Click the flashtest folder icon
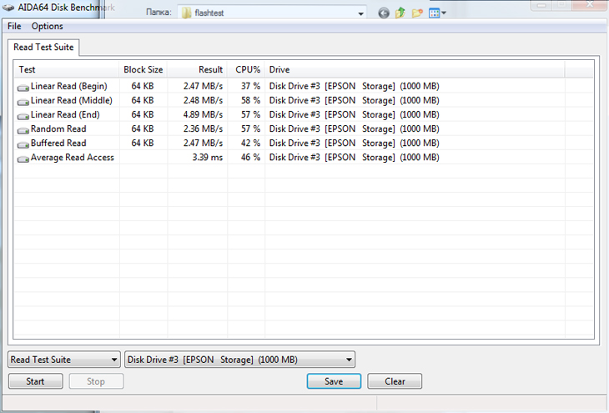This screenshot has height=413, width=609. [186, 13]
